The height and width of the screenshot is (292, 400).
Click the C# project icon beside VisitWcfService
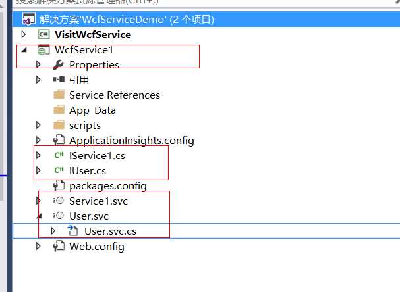click(x=43, y=34)
